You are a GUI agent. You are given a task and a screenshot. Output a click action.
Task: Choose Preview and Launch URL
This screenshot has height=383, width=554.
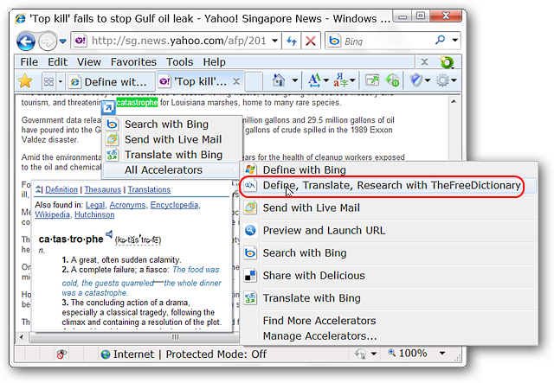389,231
